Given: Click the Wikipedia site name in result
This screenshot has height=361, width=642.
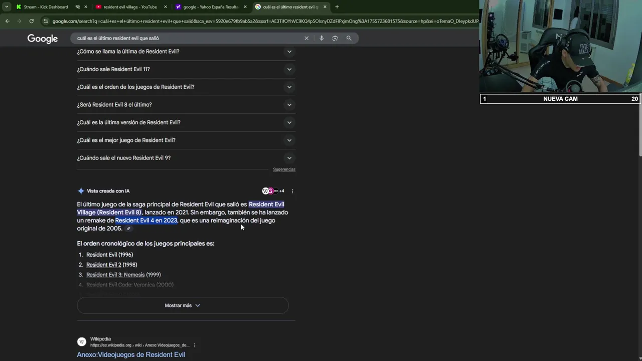Looking at the screenshot, I should pyautogui.click(x=100, y=339).
